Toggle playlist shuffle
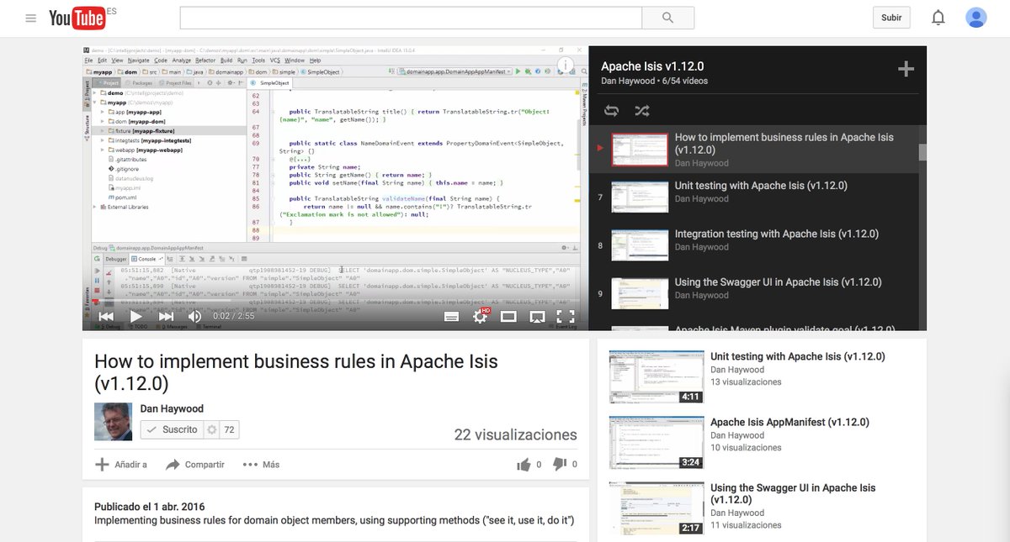The width and height of the screenshot is (1010, 542). pyautogui.click(x=641, y=111)
